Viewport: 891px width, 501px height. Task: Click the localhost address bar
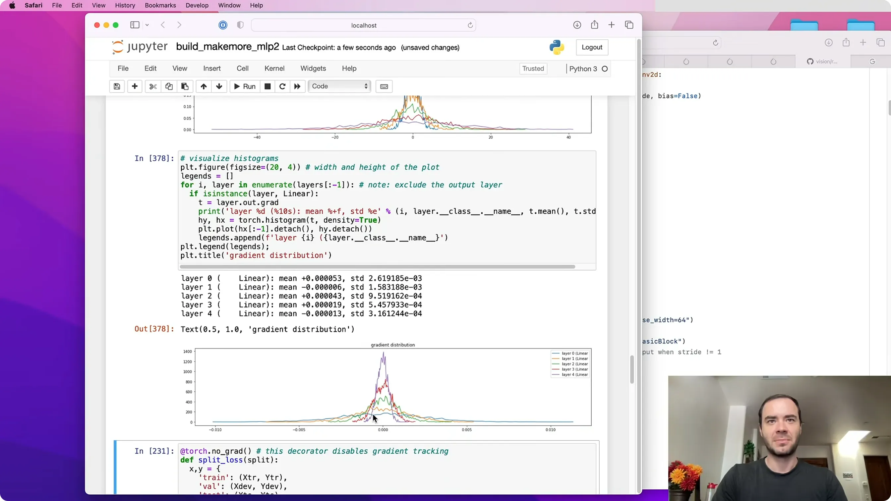pos(364,25)
